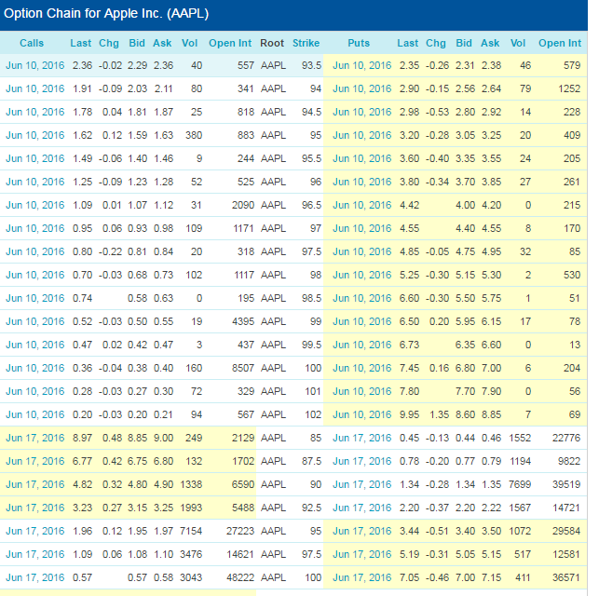599x596 pixels.
Task: Open the Jun 10 call link at strike 100
Action: [35, 368]
